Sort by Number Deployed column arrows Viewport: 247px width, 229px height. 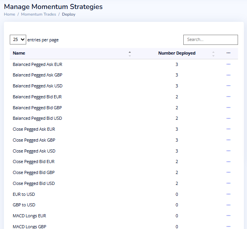[213, 53]
